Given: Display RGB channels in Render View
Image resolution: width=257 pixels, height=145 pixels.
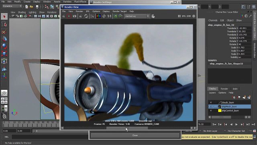Looking at the screenshot, I should click(98, 16).
